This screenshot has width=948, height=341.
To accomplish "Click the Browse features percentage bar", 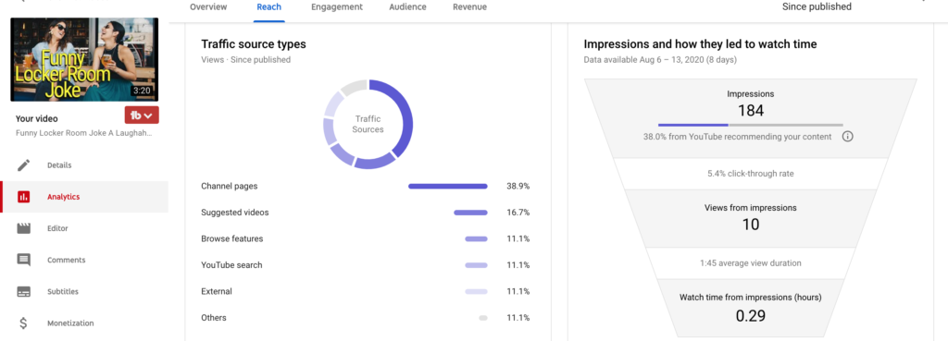I will 477,239.
